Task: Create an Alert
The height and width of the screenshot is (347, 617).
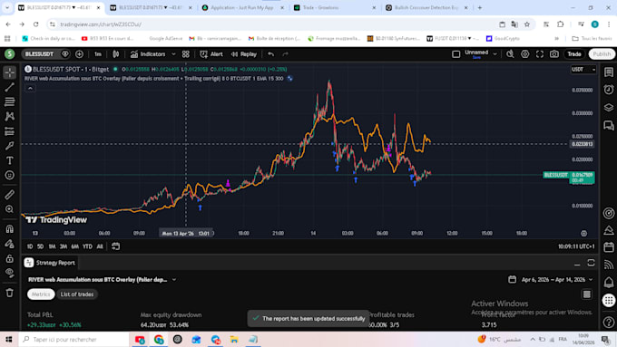Action: click(211, 54)
